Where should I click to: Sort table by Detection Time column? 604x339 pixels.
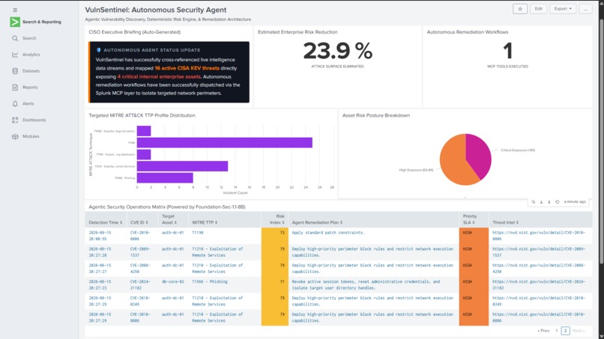(x=105, y=222)
